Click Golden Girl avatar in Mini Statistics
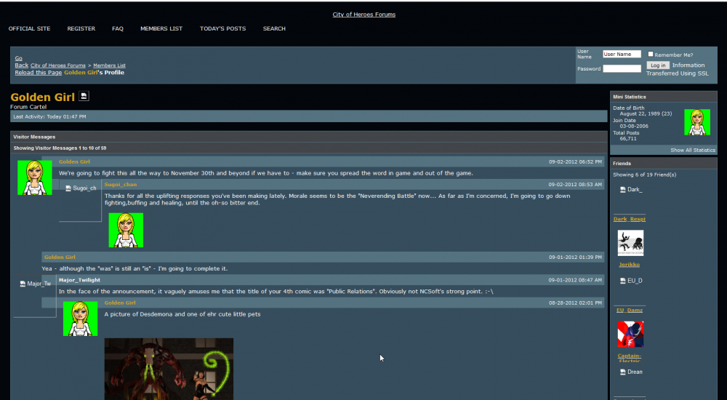Screen dimensions: 727x400 tap(697, 122)
